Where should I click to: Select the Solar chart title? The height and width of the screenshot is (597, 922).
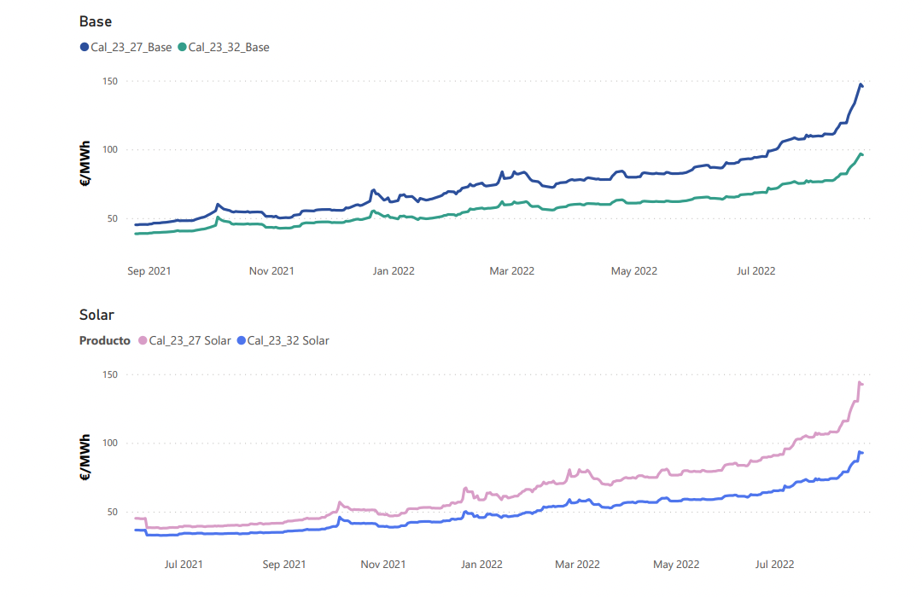coord(96,315)
